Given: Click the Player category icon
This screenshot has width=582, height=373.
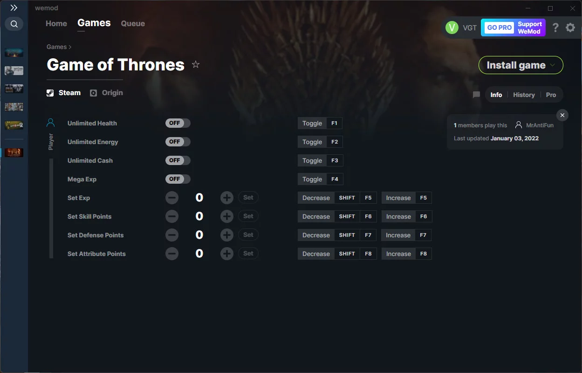Looking at the screenshot, I should pos(51,123).
